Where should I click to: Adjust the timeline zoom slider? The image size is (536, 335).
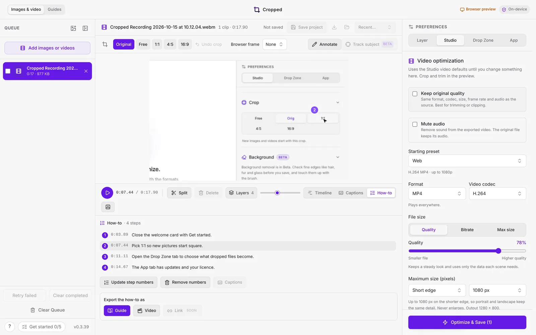coord(277,193)
